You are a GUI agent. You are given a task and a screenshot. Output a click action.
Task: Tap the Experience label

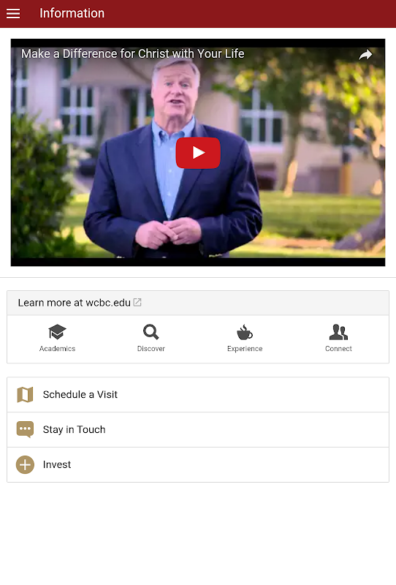coord(245,349)
